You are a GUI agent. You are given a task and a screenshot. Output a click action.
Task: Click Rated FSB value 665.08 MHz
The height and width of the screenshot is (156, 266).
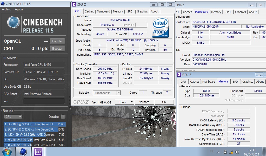click(105, 83)
